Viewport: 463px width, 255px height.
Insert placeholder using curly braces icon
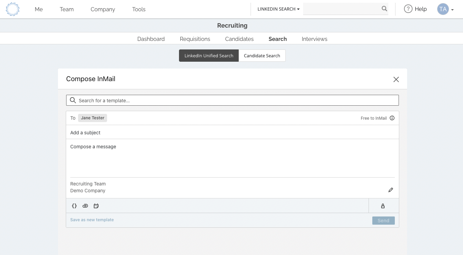pos(74,206)
